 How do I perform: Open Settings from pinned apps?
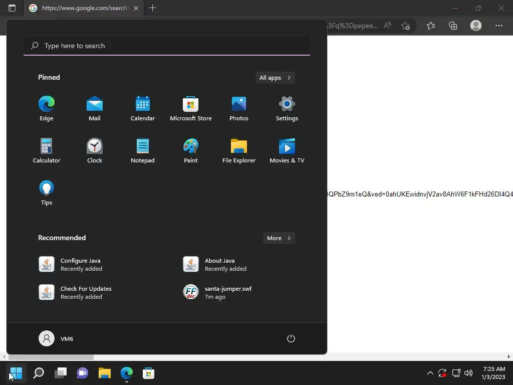(x=287, y=109)
